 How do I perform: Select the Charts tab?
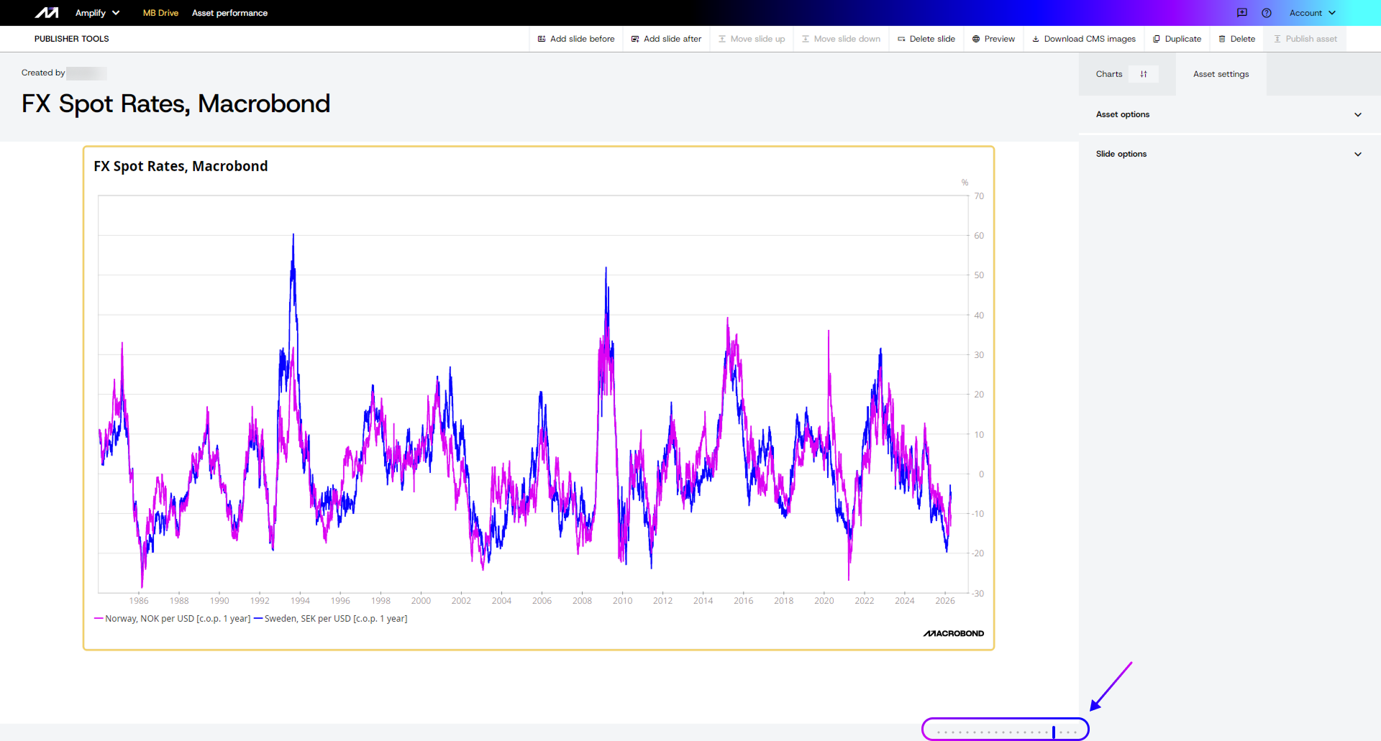1108,74
